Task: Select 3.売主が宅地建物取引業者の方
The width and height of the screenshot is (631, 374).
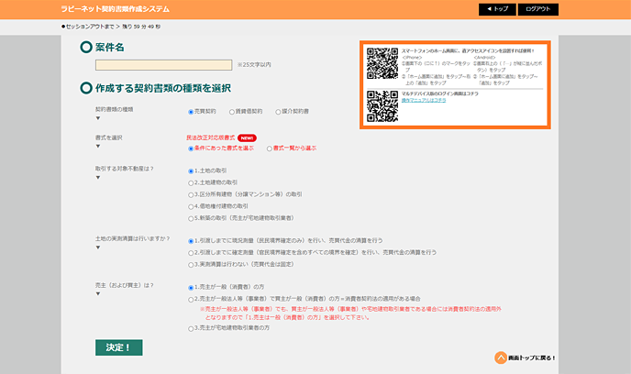Action: 191,328
